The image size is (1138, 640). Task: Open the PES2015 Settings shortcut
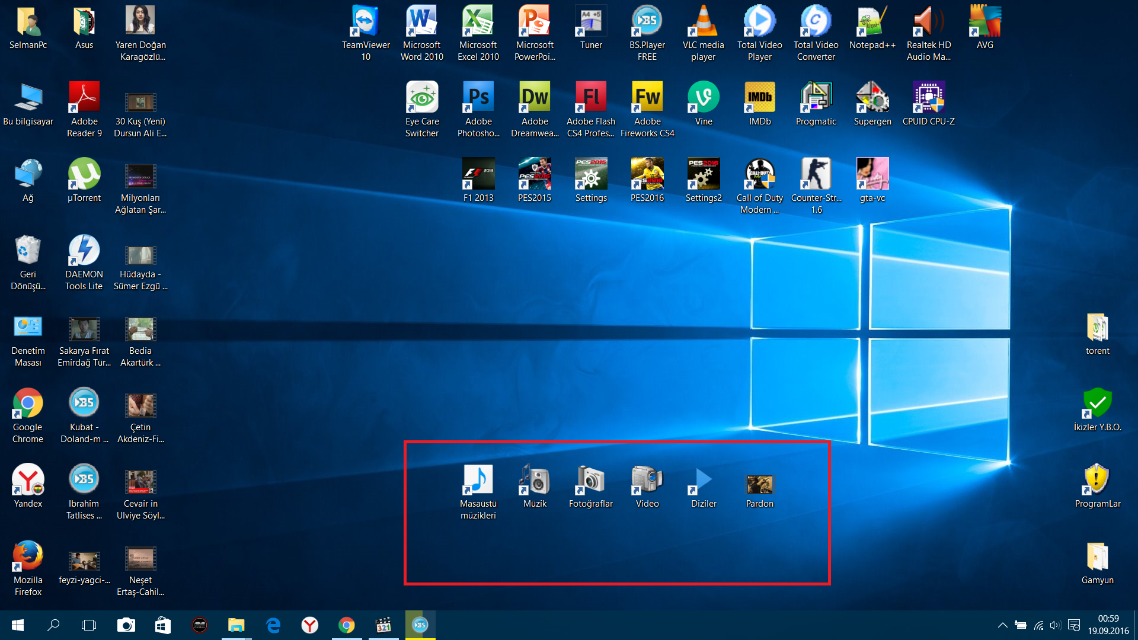[591, 180]
